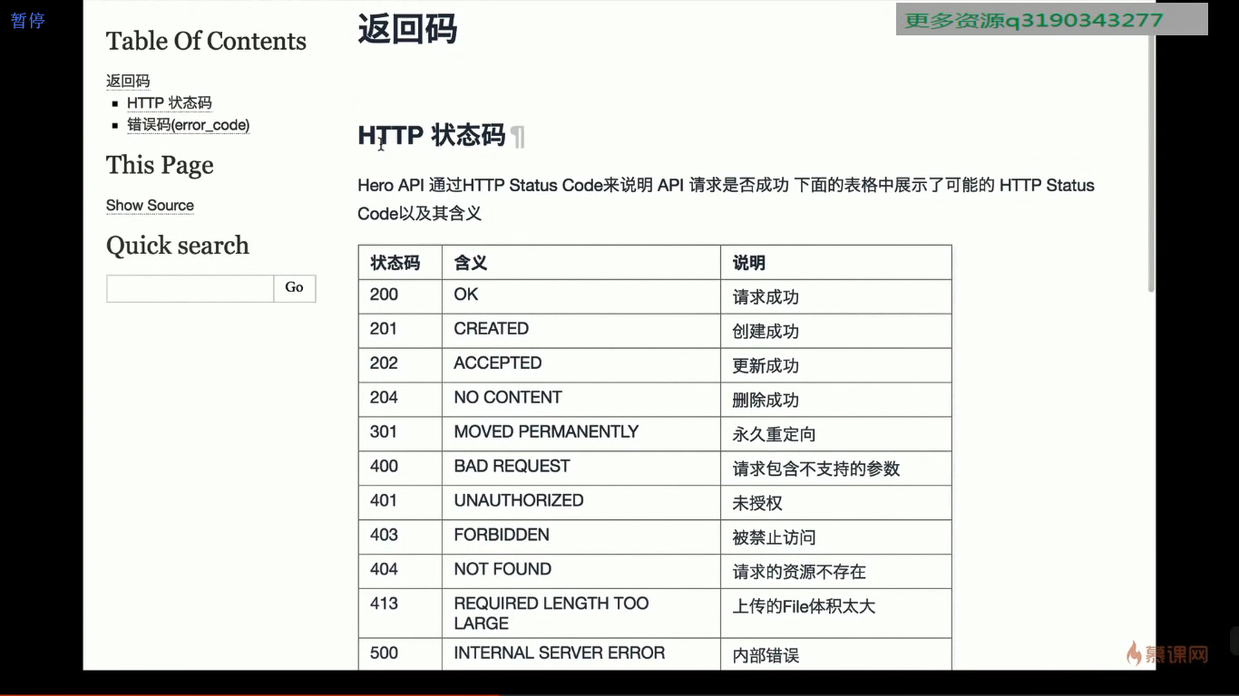Image resolution: width=1239 pixels, height=696 pixels.
Task: Click the 更新成功 description cell
Action: click(836, 365)
